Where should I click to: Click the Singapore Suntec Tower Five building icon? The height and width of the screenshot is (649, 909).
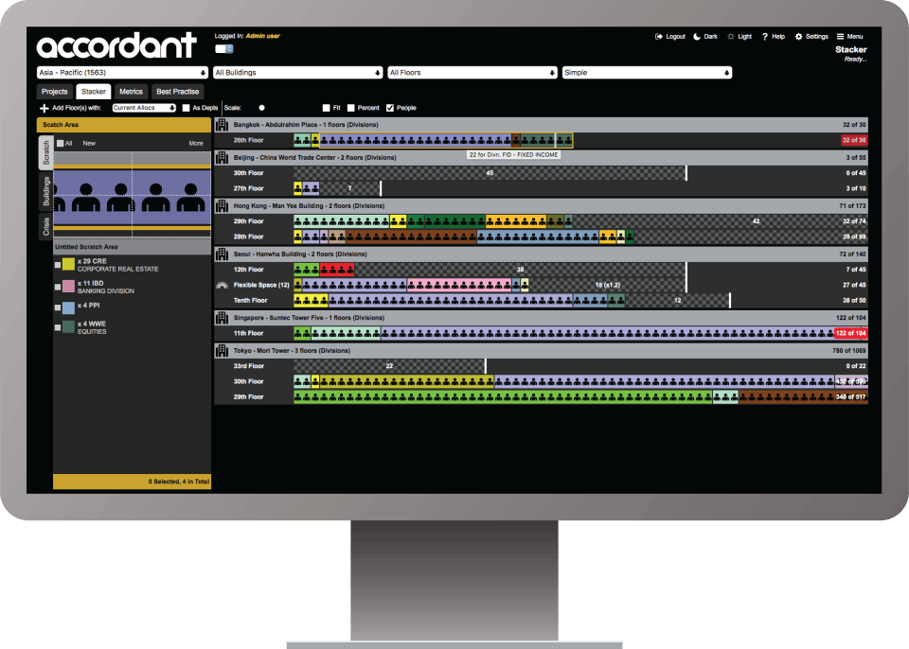point(222,318)
